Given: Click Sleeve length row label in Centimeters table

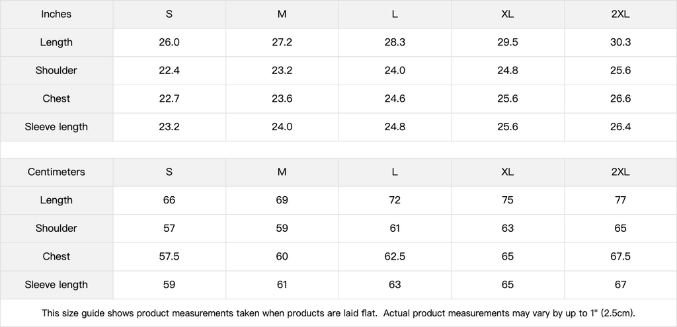Looking at the screenshot, I should pos(56,285).
